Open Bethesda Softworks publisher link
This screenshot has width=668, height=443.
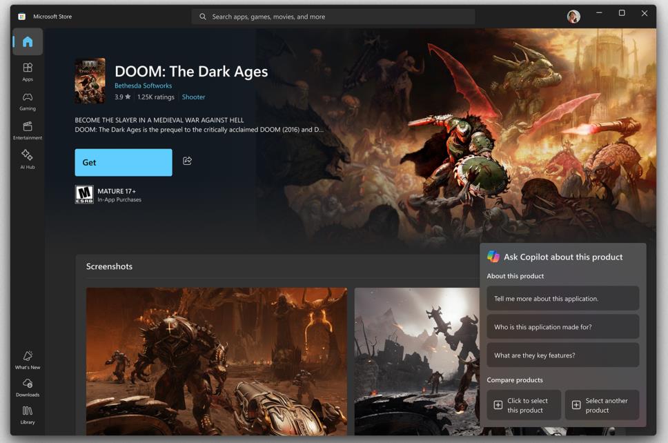click(143, 86)
